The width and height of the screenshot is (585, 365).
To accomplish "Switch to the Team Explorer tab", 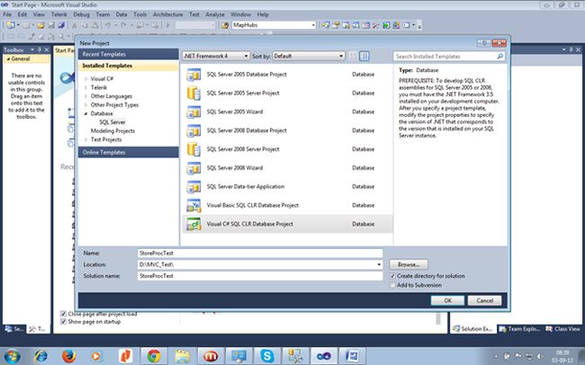I will click(x=519, y=329).
